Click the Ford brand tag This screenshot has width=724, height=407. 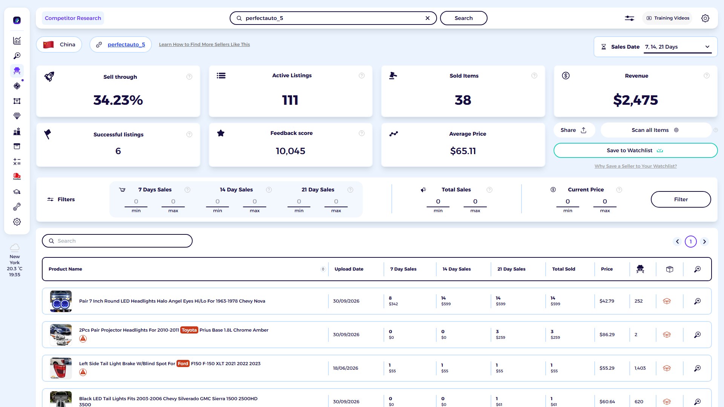tap(183, 364)
